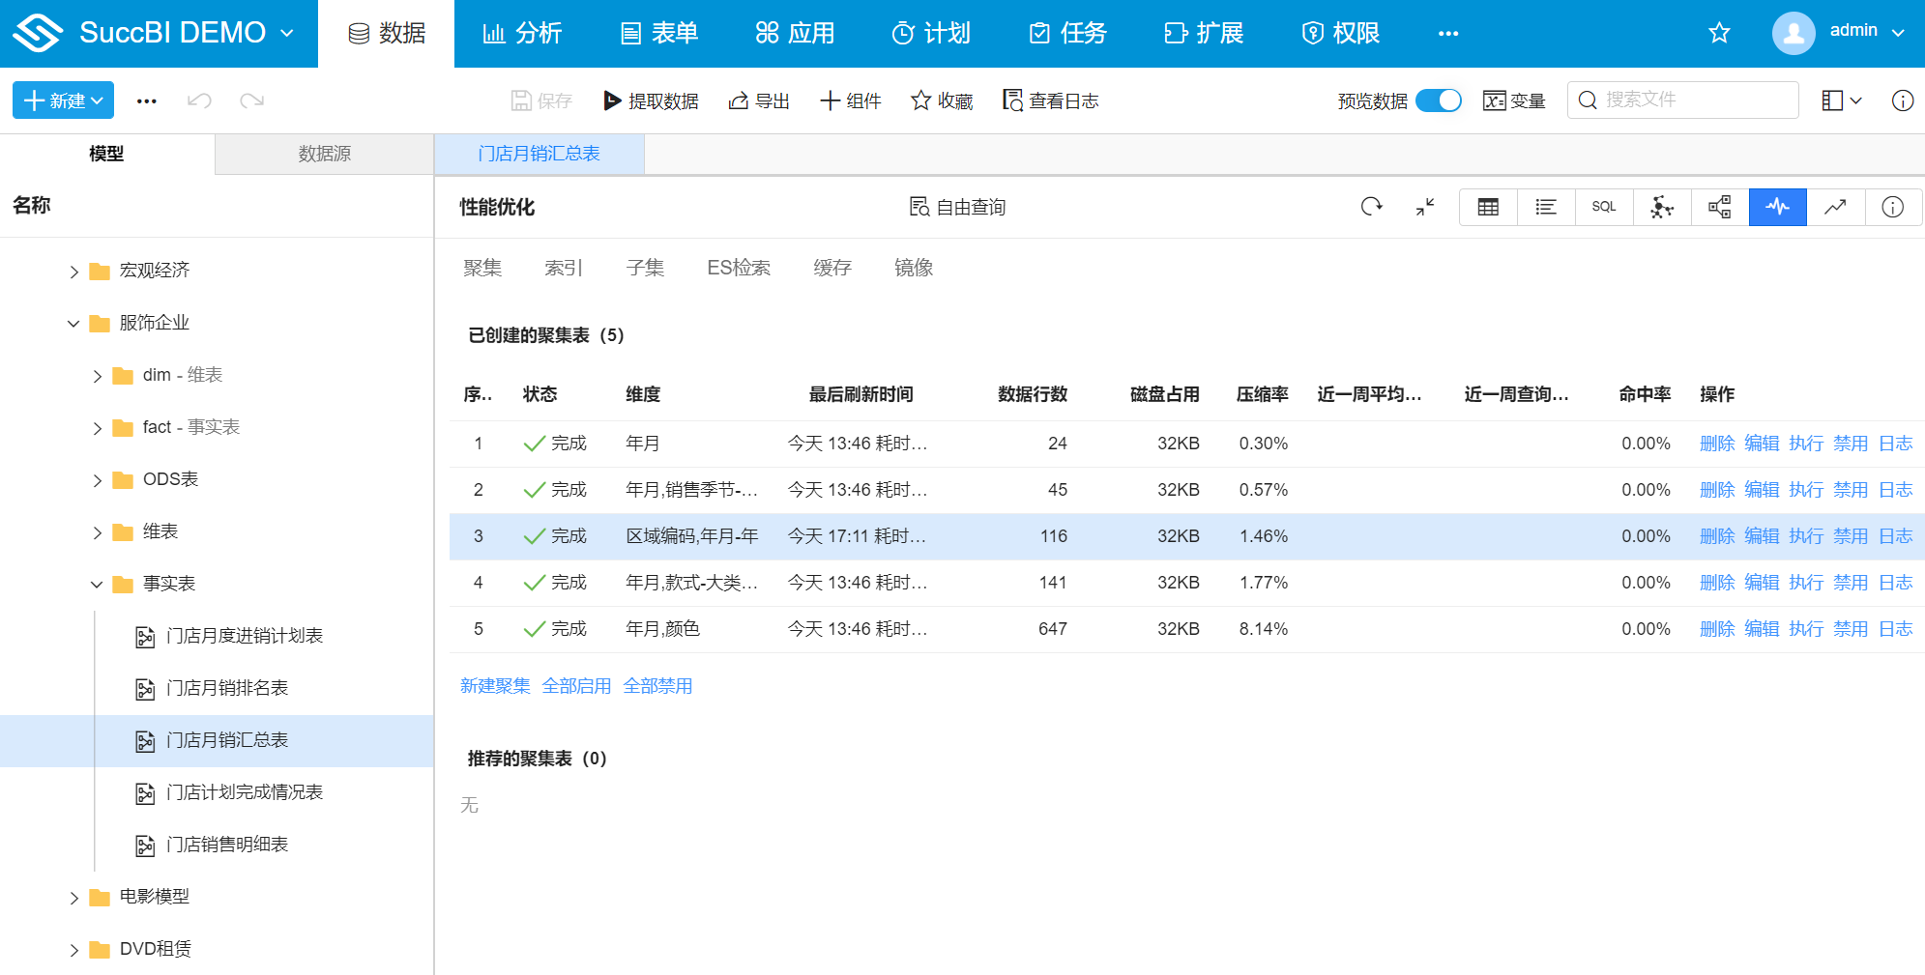Viewport: 1925px width, 975px height.
Task: Click the refresh icon above 性能优化
Action: 1371,207
